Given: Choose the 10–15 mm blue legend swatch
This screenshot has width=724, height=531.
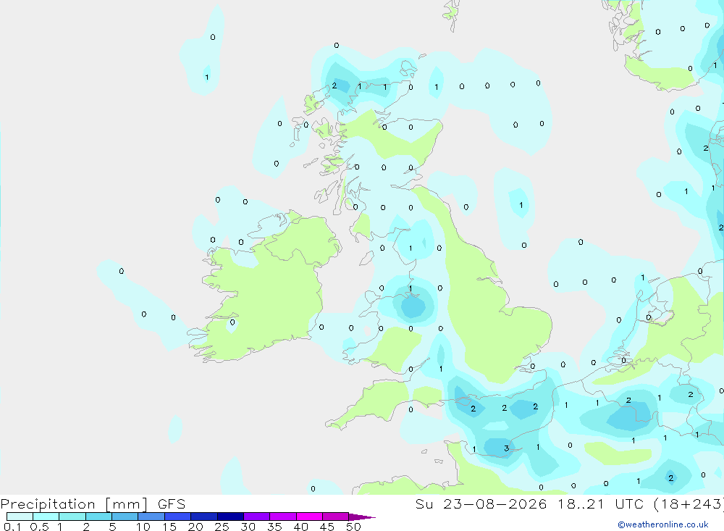Looking at the screenshot, I should tap(151, 517).
